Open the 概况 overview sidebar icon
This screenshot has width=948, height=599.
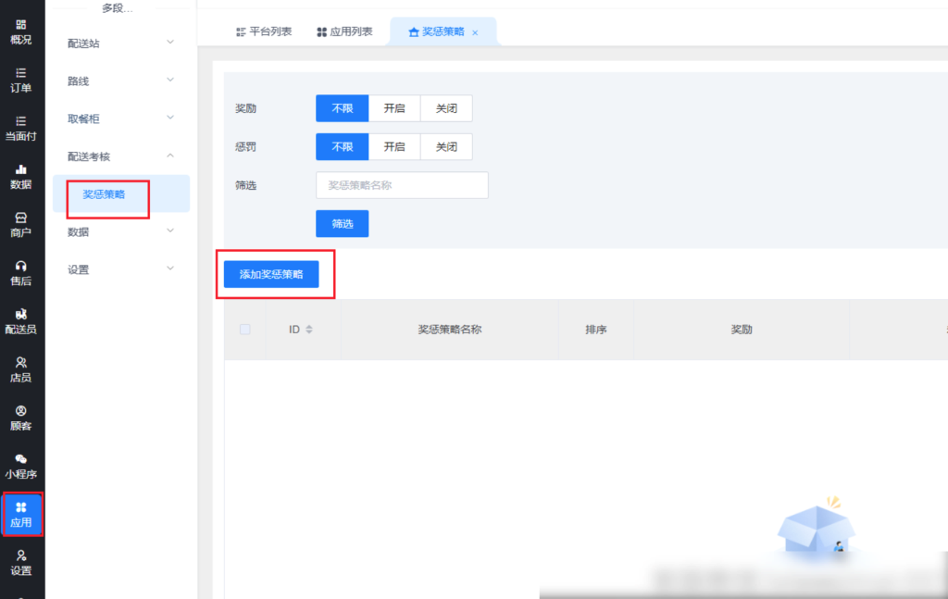point(20,31)
